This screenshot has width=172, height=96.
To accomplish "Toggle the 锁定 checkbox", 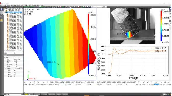I will coord(14,63).
